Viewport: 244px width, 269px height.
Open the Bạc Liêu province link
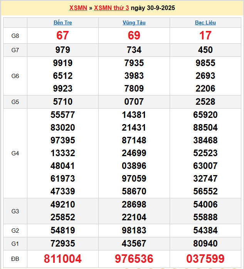tap(205, 22)
